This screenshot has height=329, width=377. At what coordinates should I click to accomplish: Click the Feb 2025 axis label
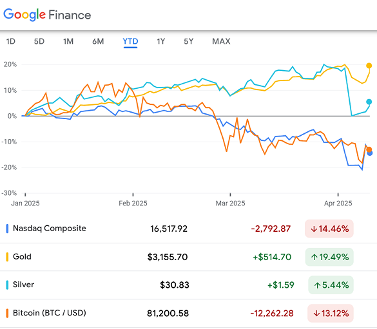(133, 203)
